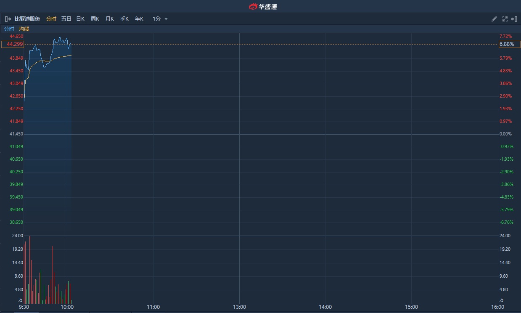The height and width of the screenshot is (313, 521).
Task: Switch to the 分时 intraday tab
Action: pos(51,19)
